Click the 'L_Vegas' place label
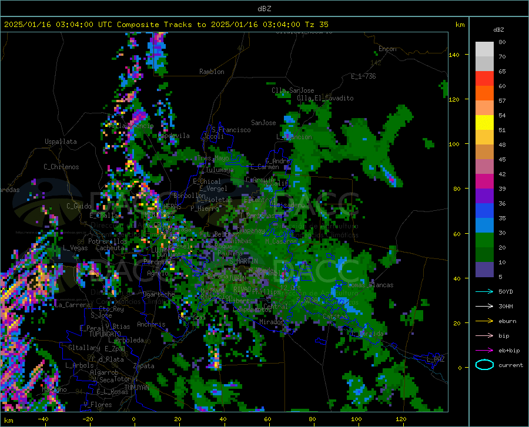529x427 pixels. pyautogui.click(x=75, y=248)
